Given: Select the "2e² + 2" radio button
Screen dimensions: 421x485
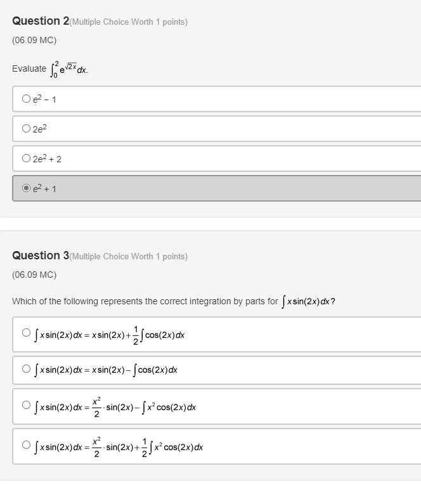Looking at the screenshot, I should tap(26, 158).
